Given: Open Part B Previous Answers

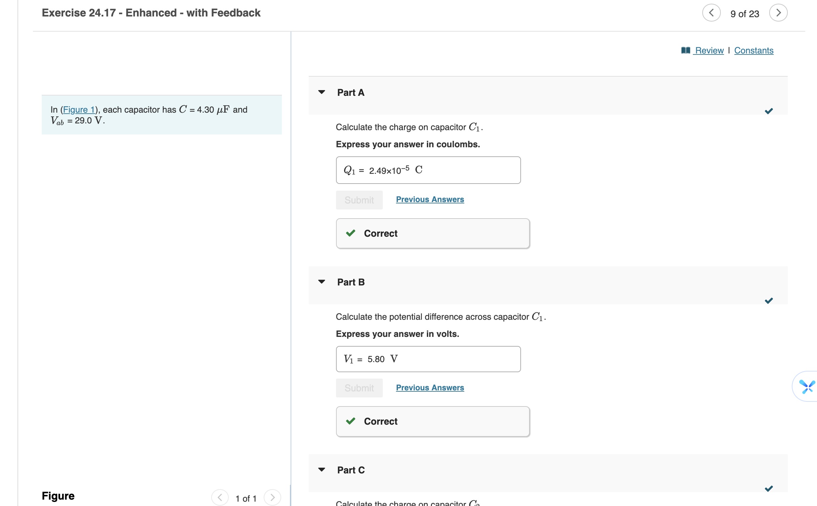Looking at the screenshot, I should pos(430,388).
